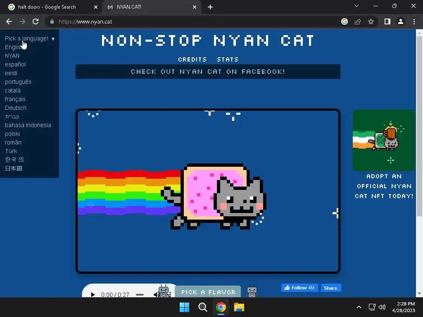Choose polski language
423x317 pixels.
point(12,134)
